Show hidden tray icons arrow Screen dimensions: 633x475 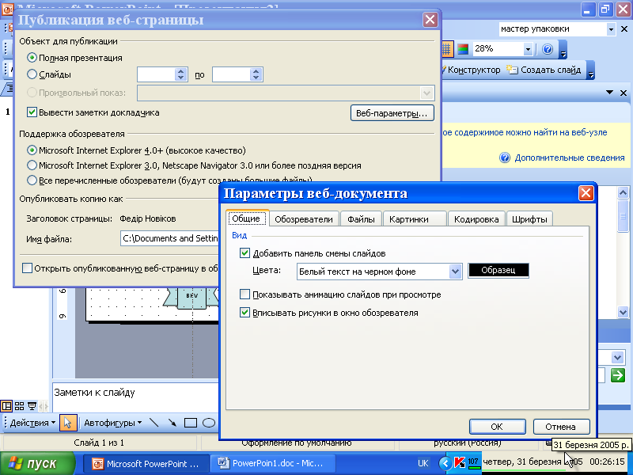(445, 463)
